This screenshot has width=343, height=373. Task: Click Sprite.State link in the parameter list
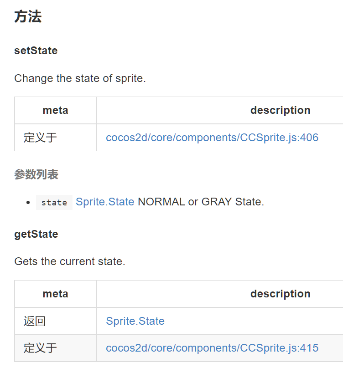coord(105,202)
